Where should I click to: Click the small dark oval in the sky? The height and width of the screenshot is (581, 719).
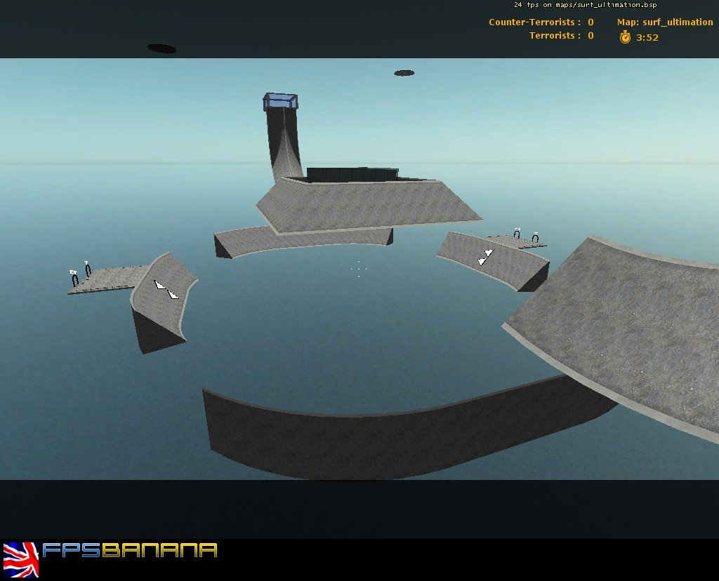point(404,73)
